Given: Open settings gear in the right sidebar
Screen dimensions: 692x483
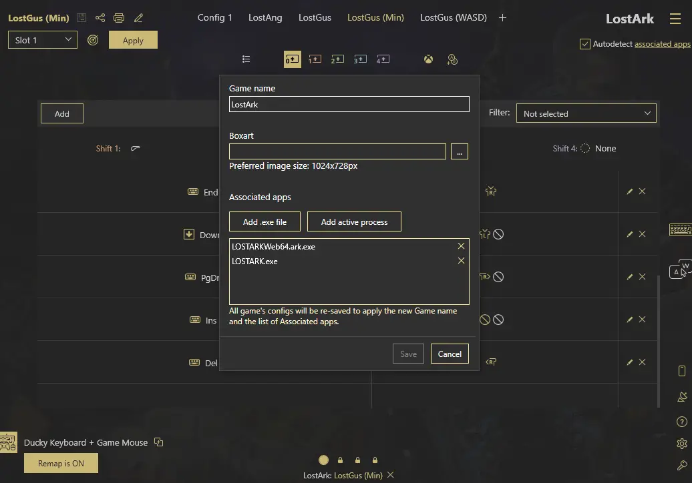Looking at the screenshot, I should [x=682, y=444].
